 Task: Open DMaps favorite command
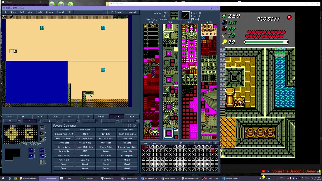point(85,134)
